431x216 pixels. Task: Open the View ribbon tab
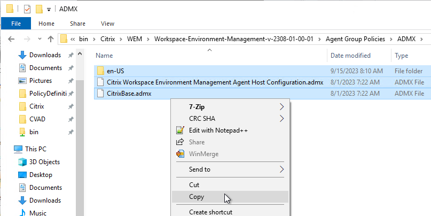pyautogui.click(x=107, y=24)
